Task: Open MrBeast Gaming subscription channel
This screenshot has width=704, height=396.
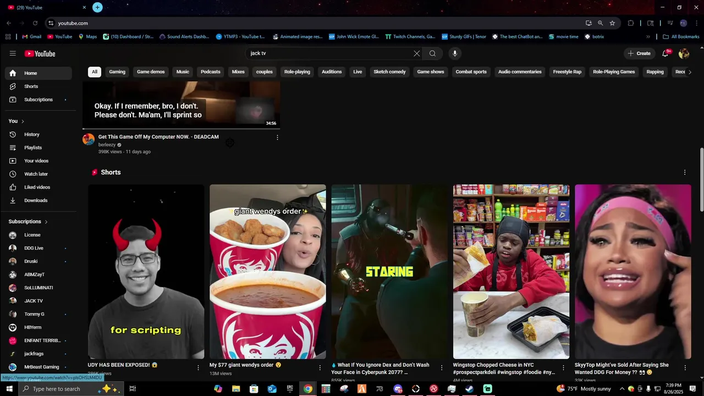Action: click(38, 367)
